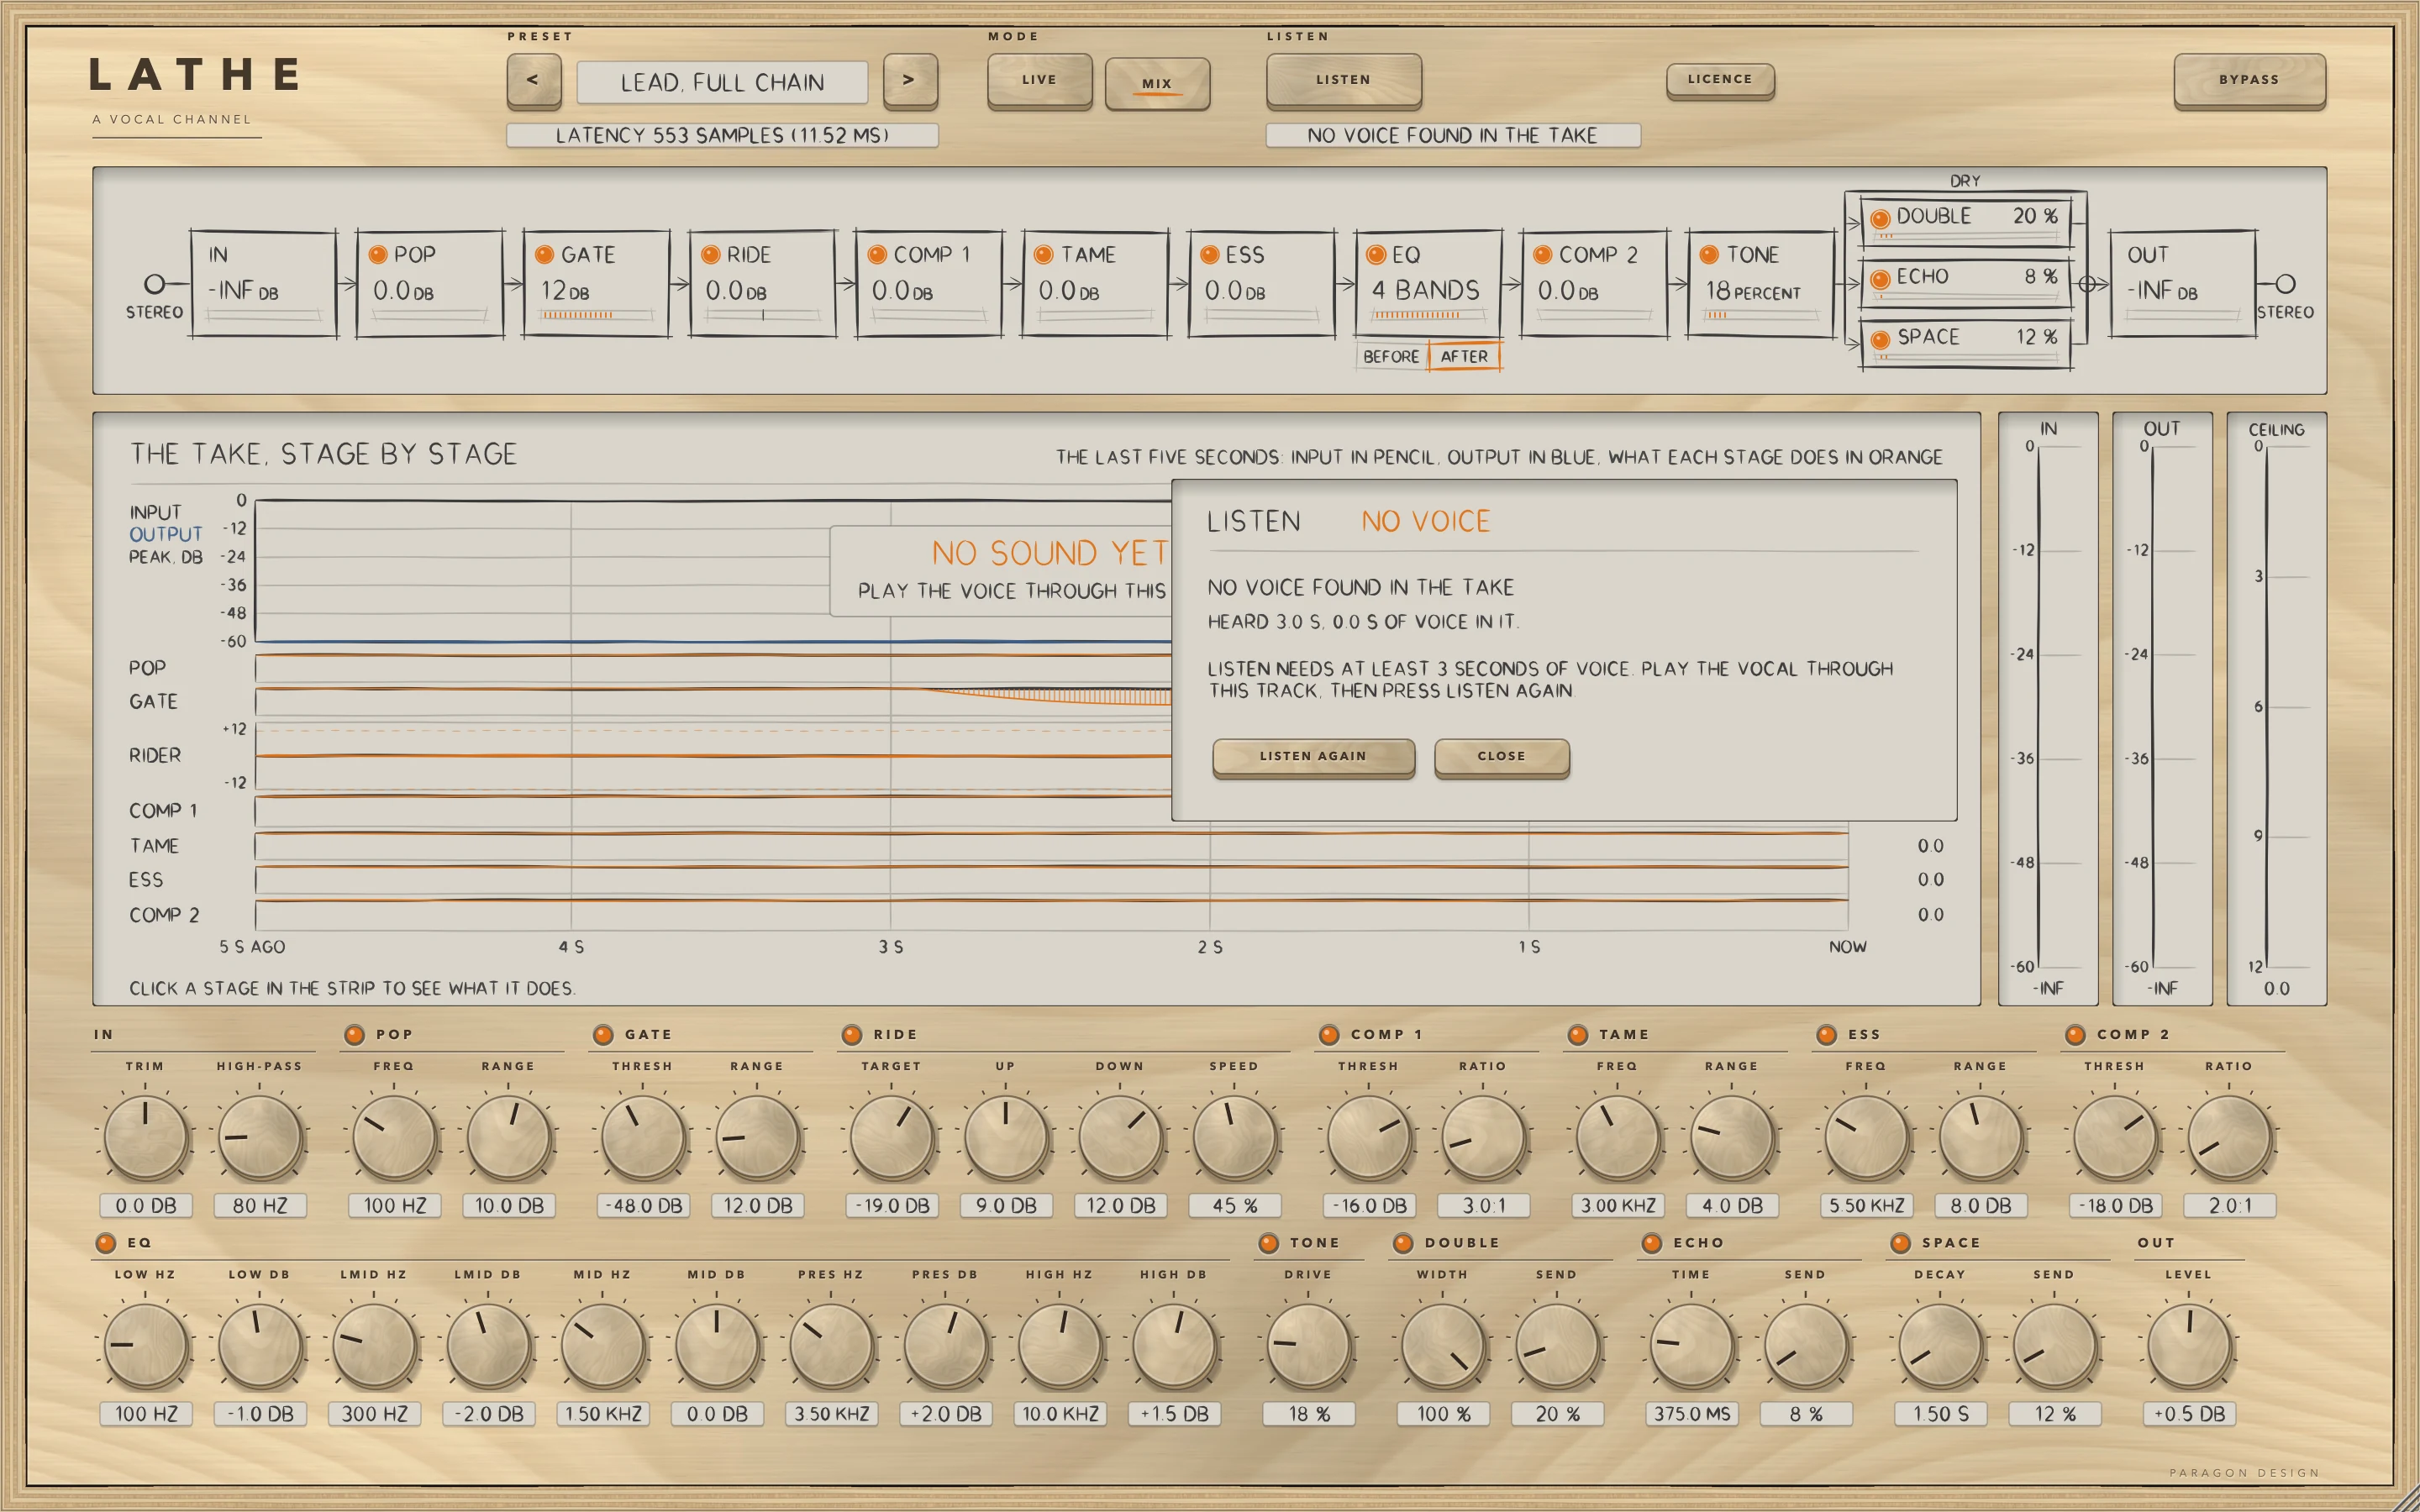Image resolution: width=2420 pixels, height=1512 pixels.
Task: Open the LICENCE dialog
Action: tap(1720, 80)
